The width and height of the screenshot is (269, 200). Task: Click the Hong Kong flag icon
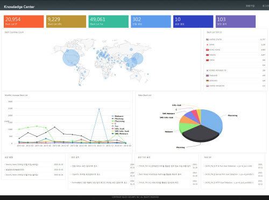click(x=207, y=50)
